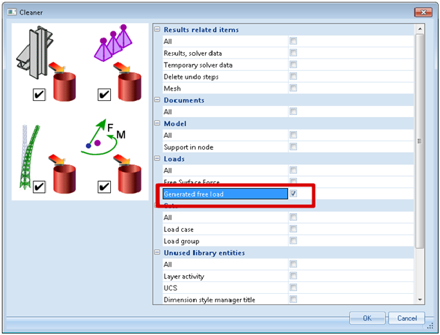Enable the Mesh checkbox
The image size is (440, 335).
coord(294,88)
